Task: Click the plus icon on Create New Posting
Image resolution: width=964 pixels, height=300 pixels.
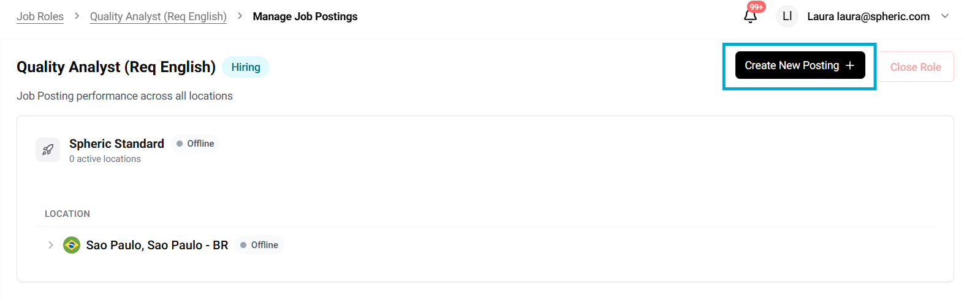Action: (x=850, y=65)
